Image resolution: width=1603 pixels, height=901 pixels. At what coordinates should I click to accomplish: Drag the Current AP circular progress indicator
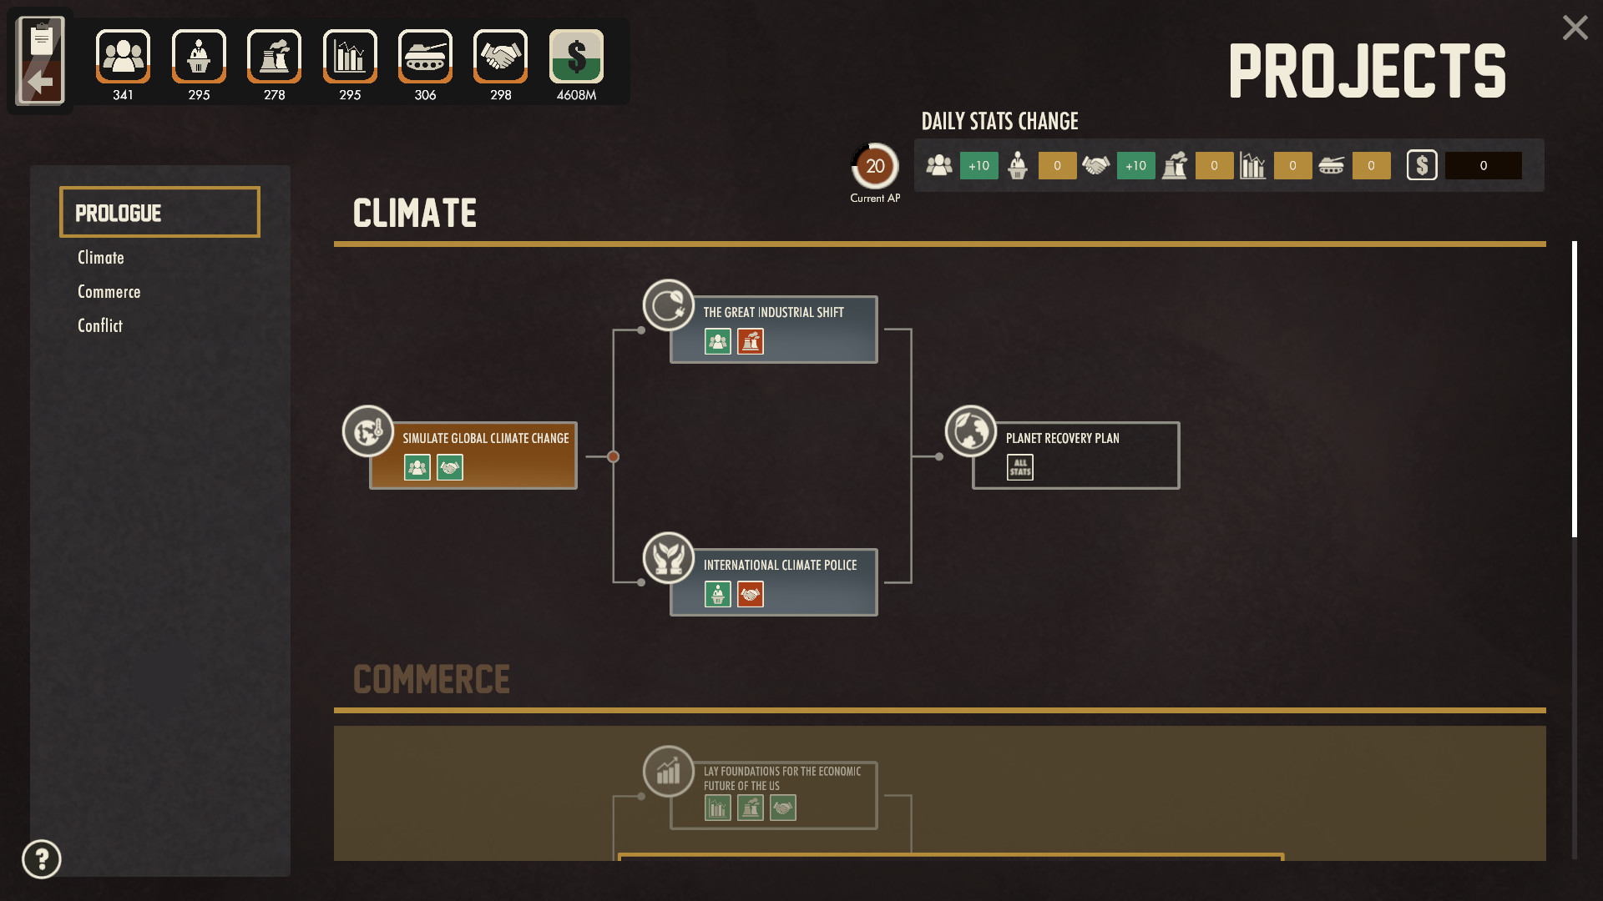(874, 165)
